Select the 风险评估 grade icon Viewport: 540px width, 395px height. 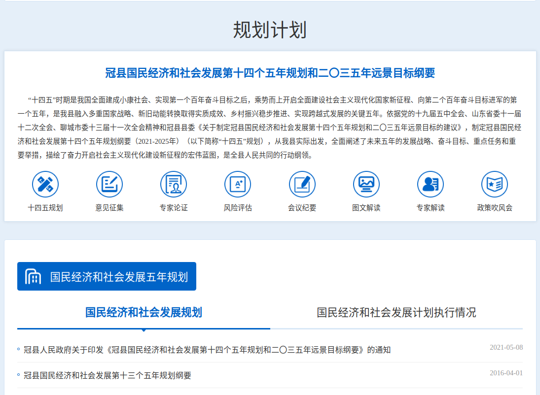238,184
